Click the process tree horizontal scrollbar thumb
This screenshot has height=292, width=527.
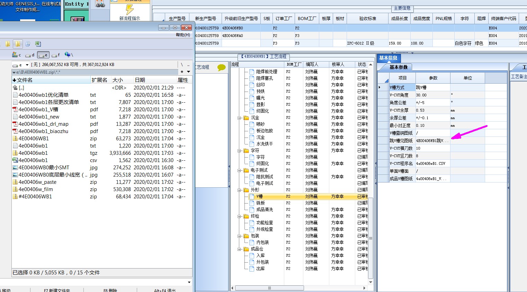[269, 288]
